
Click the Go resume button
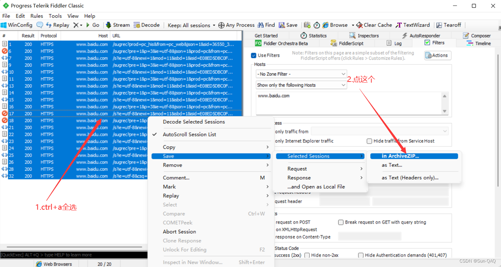[x=93, y=25]
